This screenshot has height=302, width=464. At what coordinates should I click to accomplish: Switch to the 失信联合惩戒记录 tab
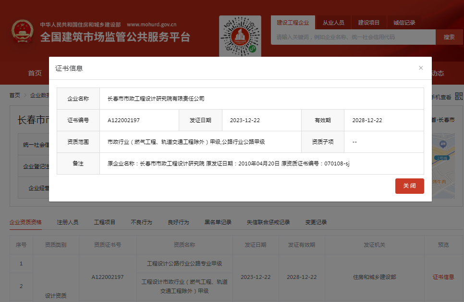(x=268, y=222)
